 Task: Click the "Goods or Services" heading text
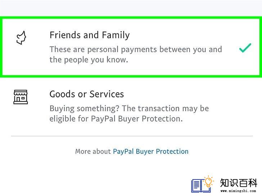[87, 94]
